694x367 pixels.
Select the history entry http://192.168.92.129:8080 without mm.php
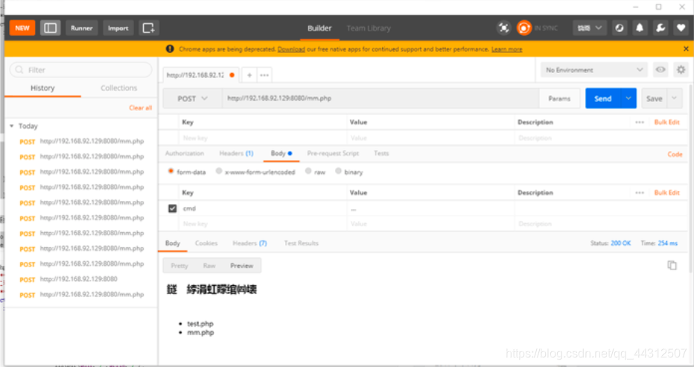(79, 279)
